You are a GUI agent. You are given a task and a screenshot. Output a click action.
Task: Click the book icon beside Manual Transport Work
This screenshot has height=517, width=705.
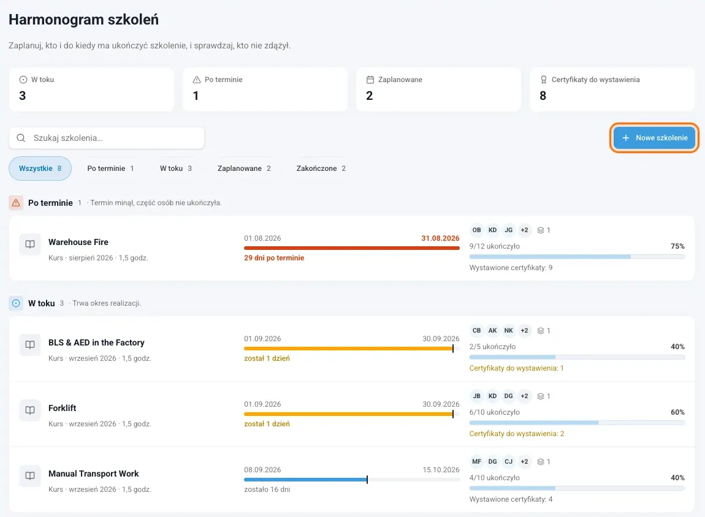click(x=30, y=476)
